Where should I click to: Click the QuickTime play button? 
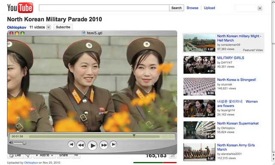[x=92, y=145]
